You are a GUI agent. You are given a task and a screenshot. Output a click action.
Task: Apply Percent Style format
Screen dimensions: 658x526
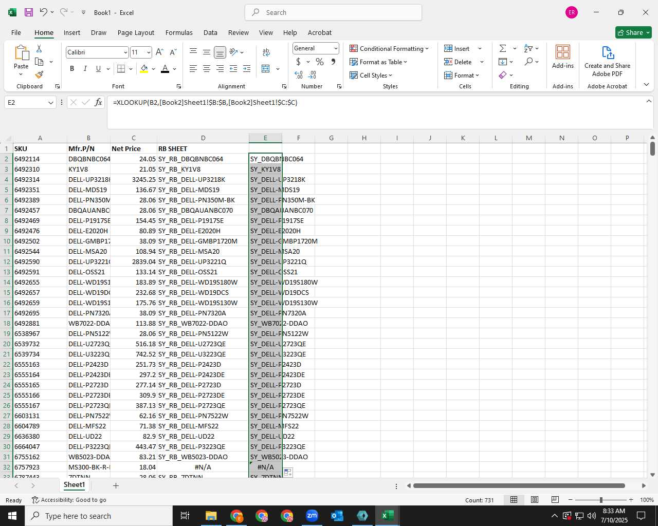click(x=320, y=62)
